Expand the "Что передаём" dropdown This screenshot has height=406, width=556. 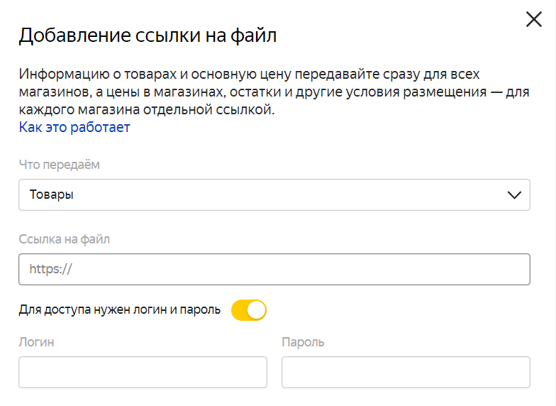[x=274, y=195]
